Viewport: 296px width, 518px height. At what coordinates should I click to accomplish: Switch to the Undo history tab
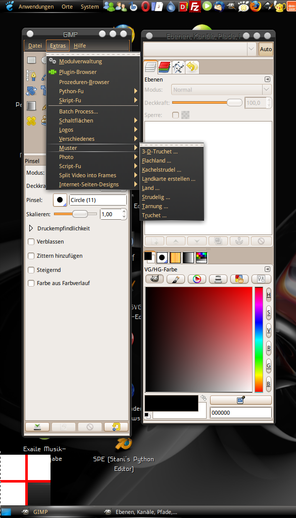pos(192,67)
